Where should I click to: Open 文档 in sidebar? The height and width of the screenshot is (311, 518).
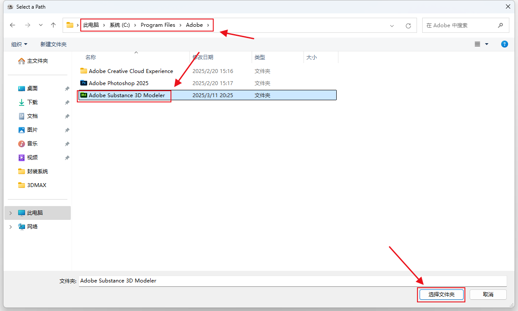coord(32,116)
